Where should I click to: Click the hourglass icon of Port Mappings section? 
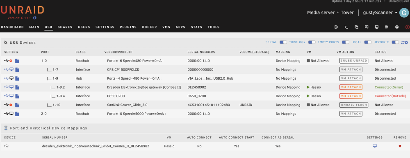tap(6, 128)
